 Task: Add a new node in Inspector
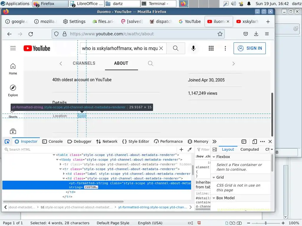coord(181,149)
